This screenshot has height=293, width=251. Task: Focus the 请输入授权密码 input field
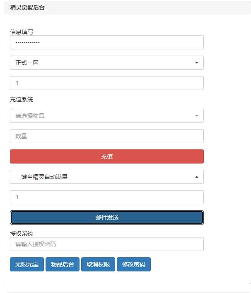[106, 244]
